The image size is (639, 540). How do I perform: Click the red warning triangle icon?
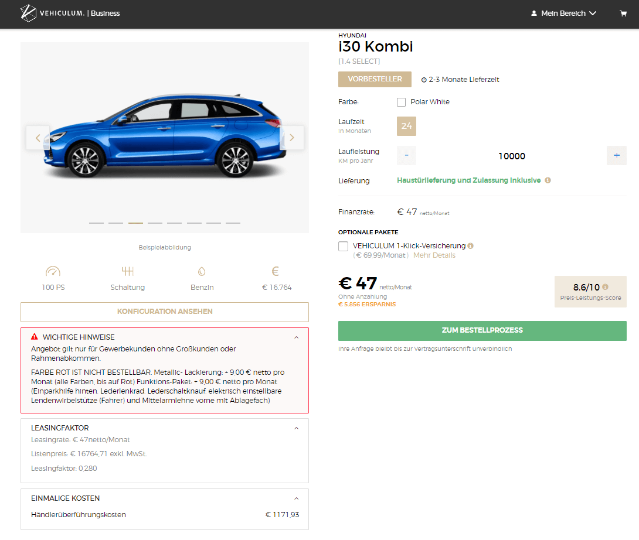35,337
